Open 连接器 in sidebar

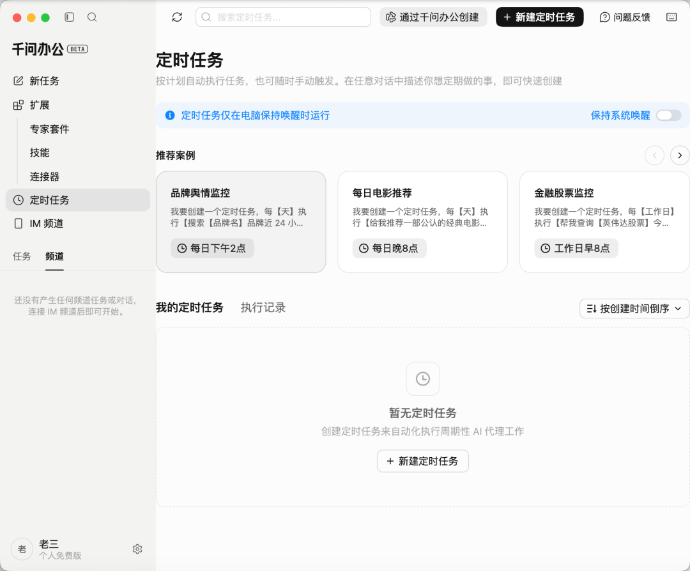45,176
